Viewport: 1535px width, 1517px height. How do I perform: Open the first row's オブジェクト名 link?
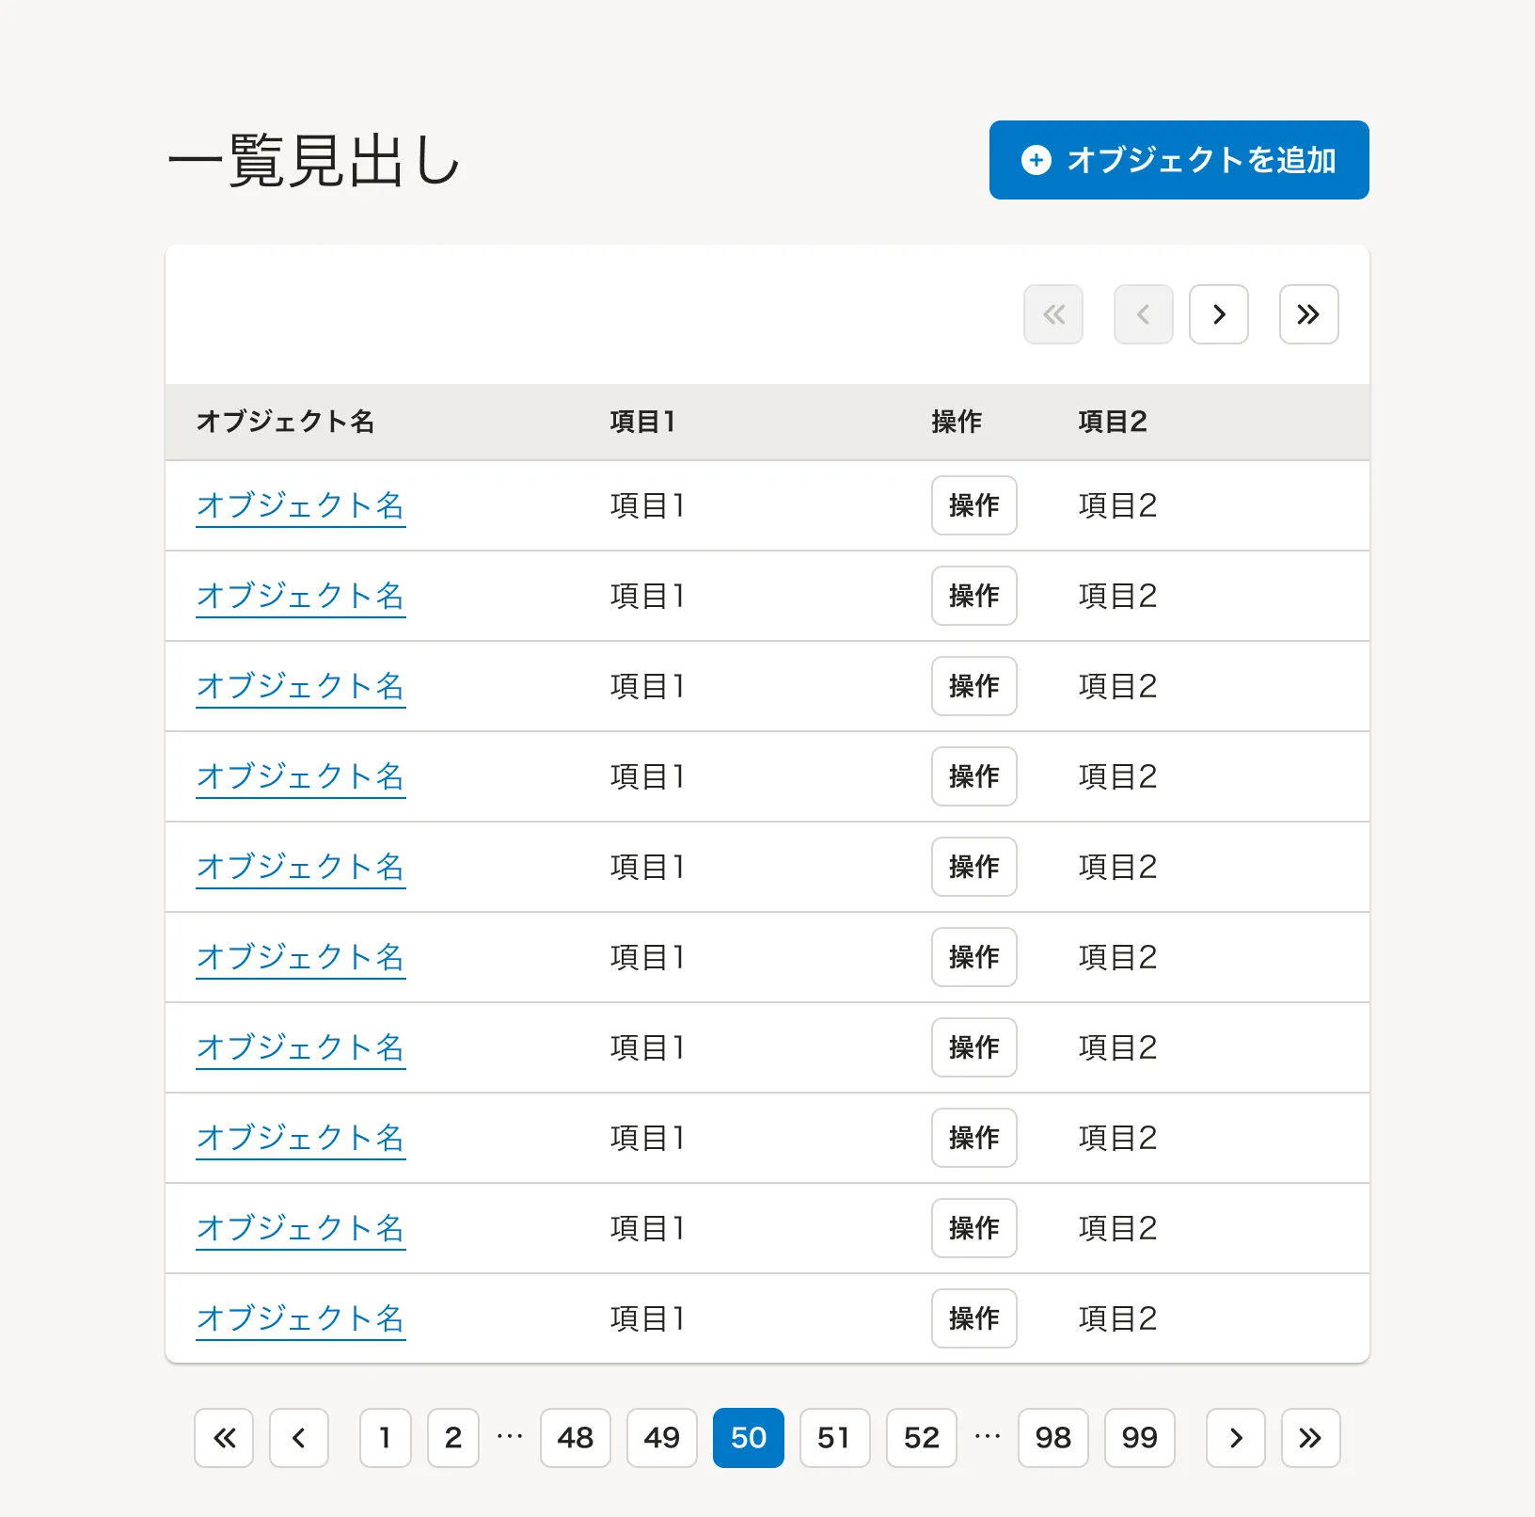click(x=300, y=506)
